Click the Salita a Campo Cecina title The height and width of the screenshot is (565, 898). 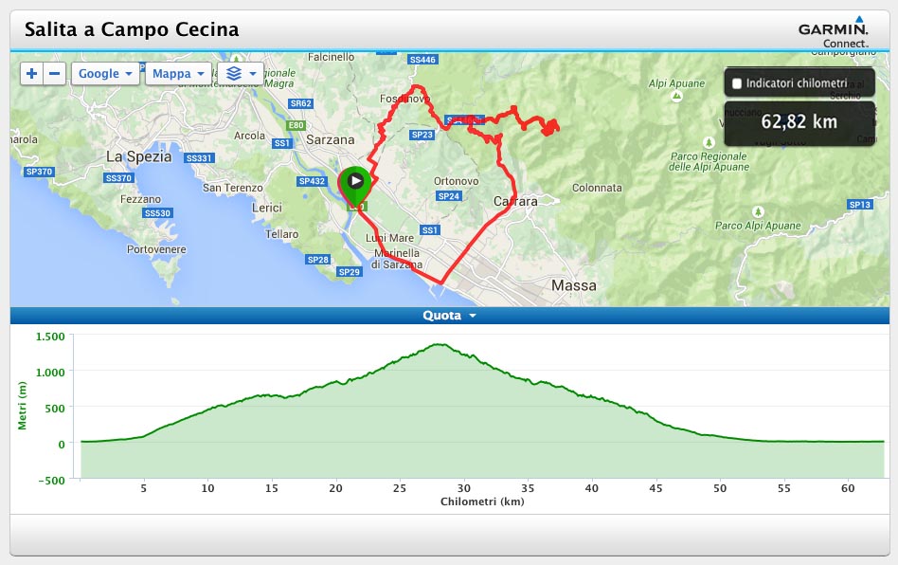click(x=132, y=29)
